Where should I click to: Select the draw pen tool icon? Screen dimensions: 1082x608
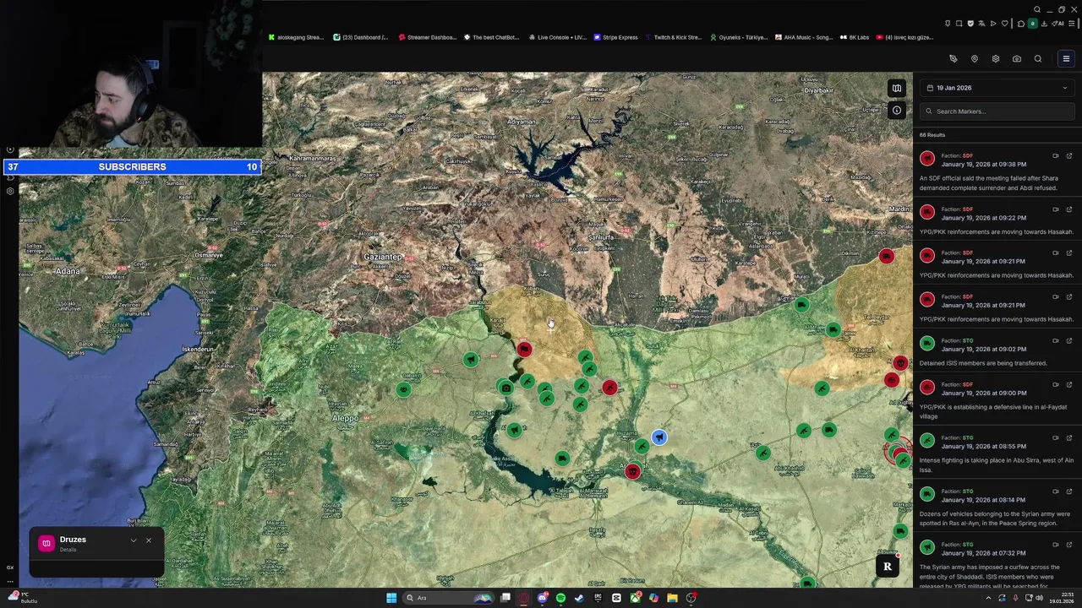[x=953, y=59]
